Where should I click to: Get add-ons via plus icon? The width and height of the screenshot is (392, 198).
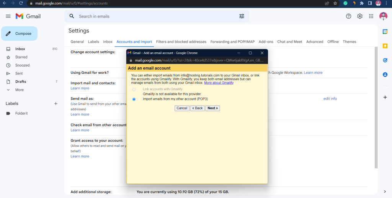(385, 97)
